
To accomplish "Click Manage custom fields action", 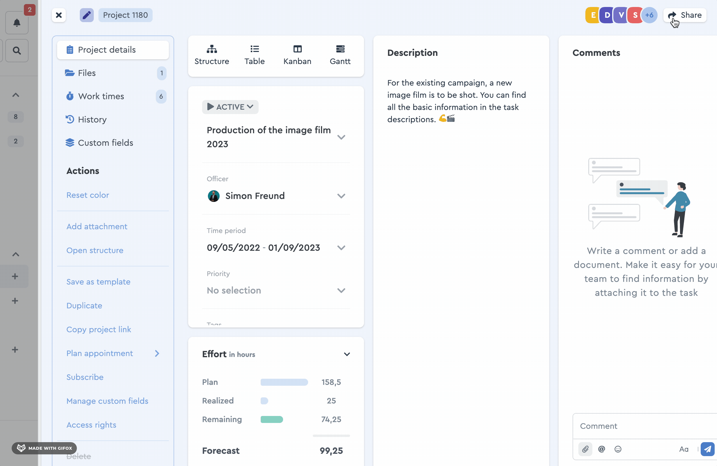I will click(x=107, y=401).
